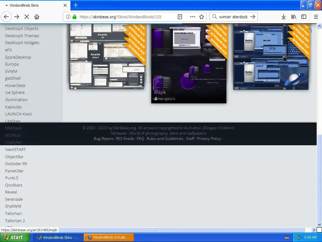
Task: Open the Majik skin title link
Action: click(x=160, y=92)
